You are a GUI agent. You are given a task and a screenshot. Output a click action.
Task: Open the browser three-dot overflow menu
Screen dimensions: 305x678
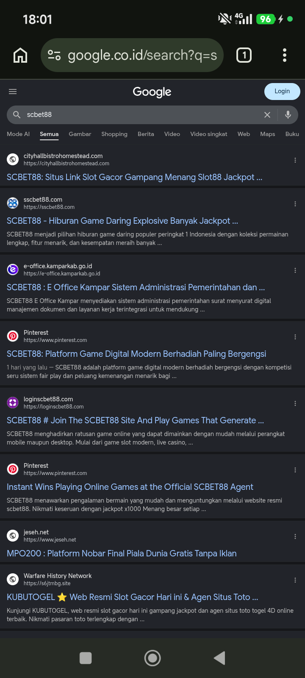[x=285, y=55]
